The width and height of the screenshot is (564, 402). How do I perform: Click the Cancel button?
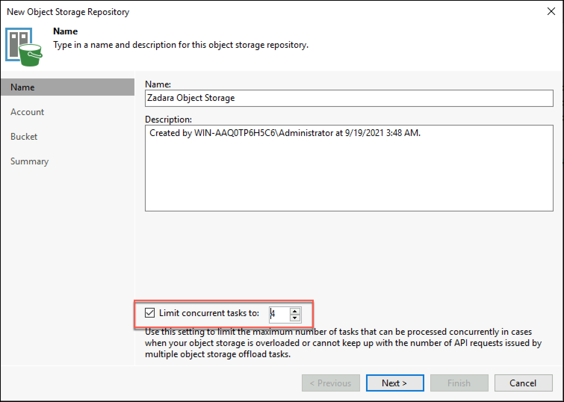tap(523, 383)
